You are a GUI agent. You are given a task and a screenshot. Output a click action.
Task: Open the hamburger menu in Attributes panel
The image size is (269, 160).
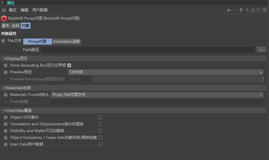point(4,10)
